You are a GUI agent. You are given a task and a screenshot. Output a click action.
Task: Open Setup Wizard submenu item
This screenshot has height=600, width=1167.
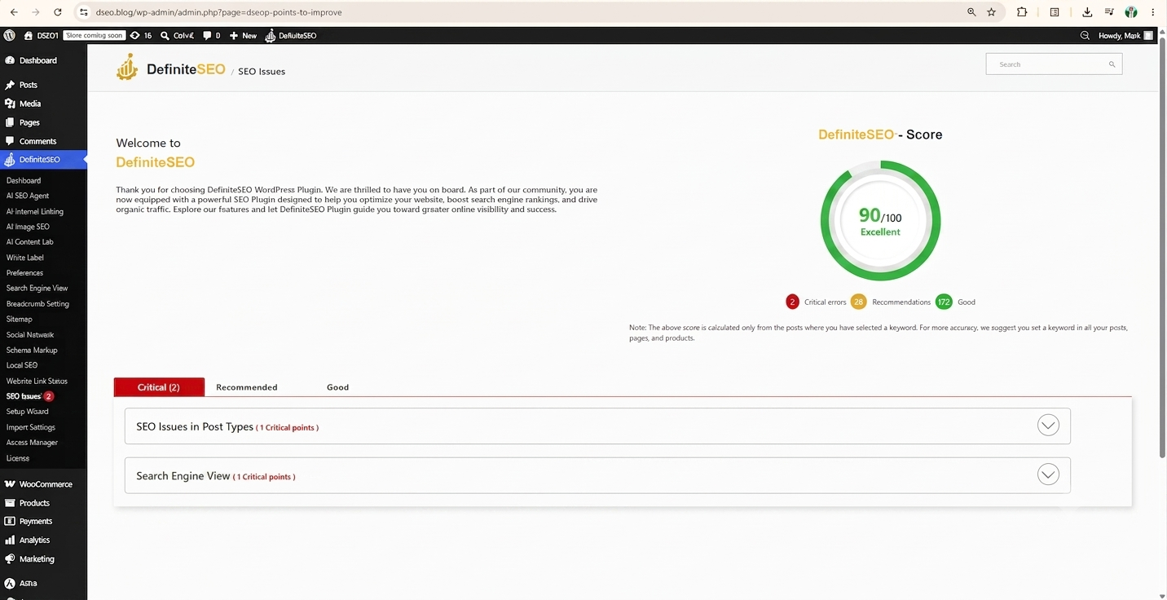point(28,412)
